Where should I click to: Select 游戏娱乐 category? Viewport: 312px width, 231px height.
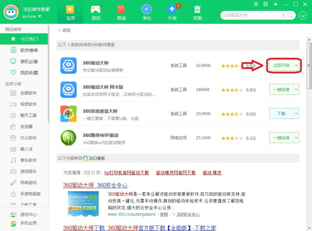(24, 171)
